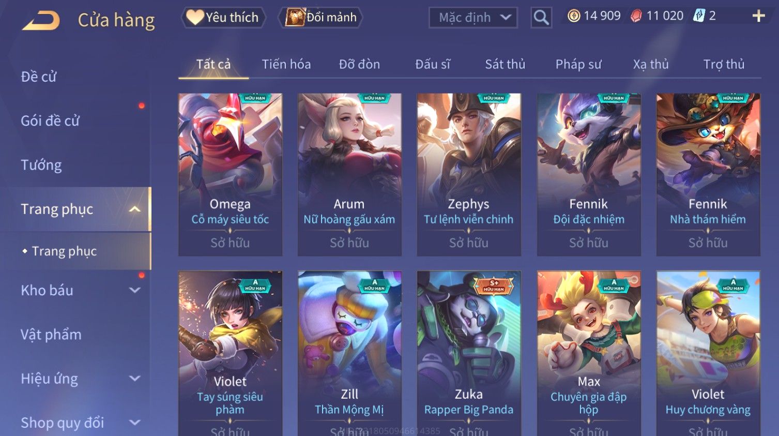Switch to the Pháp sư tab
This screenshot has width=779, height=436.
click(x=578, y=64)
